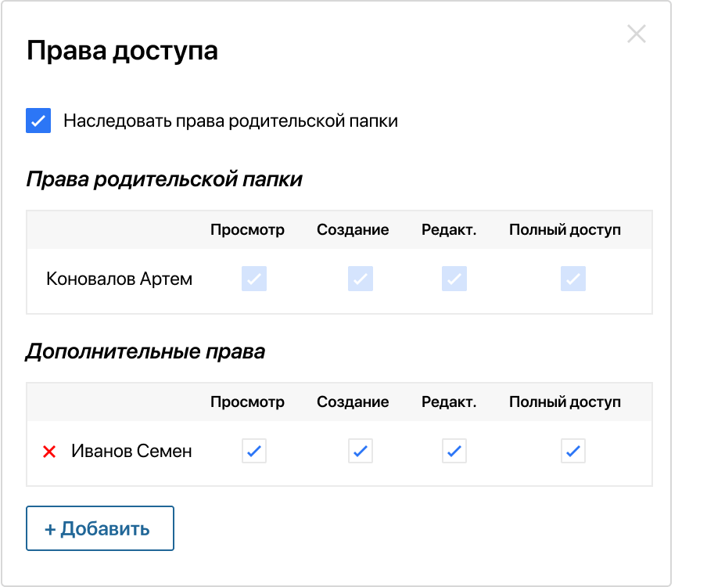Remove Иванов Семен with red cross icon
The height and width of the screenshot is (587, 707).
[x=49, y=451]
